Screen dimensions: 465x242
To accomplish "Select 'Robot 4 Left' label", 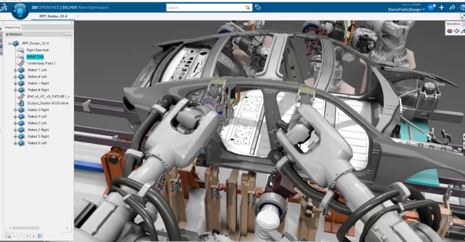I will [37, 77].
